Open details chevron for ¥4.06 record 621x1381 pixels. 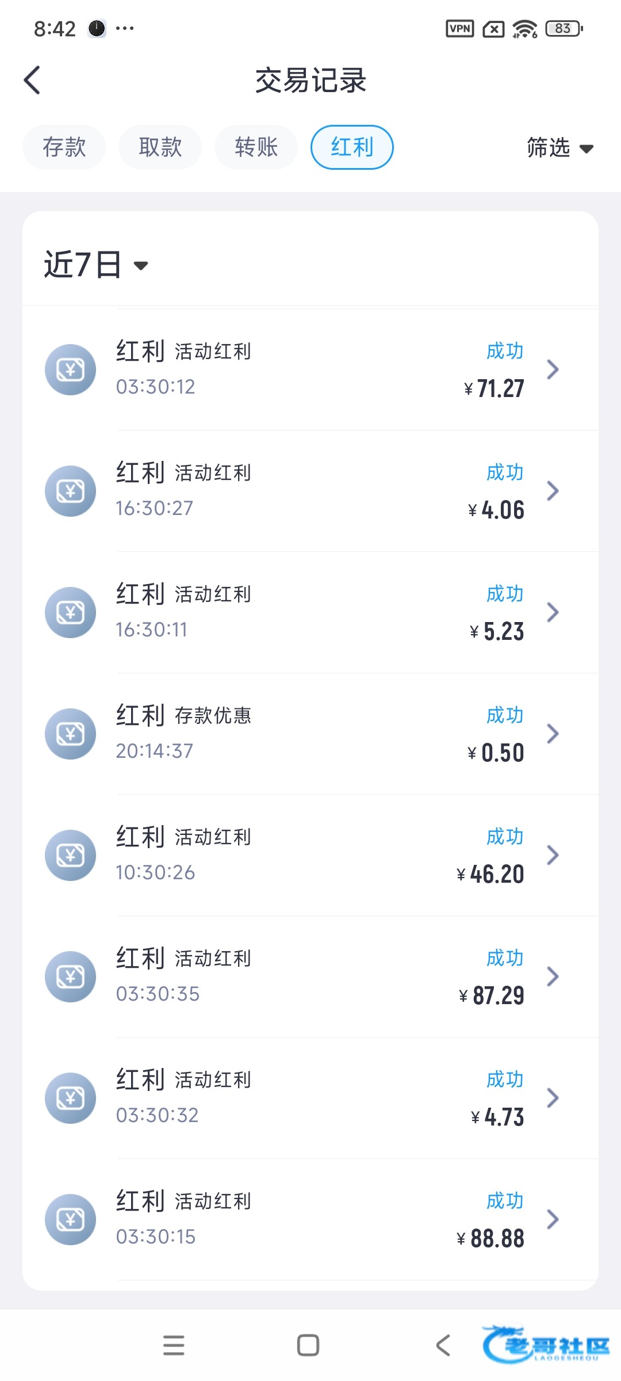[x=553, y=491]
